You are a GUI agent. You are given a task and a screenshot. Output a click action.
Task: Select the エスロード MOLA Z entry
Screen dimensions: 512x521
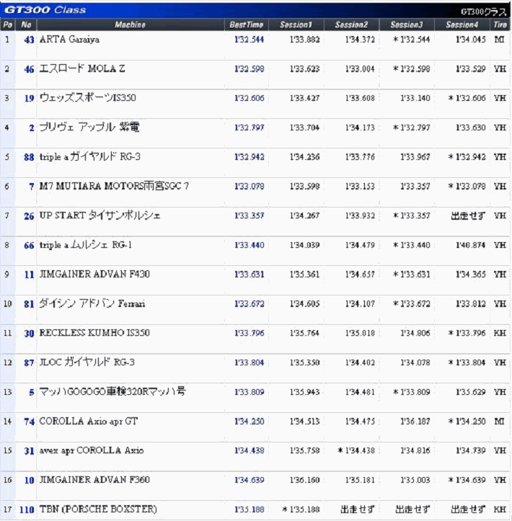pos(82,68)
